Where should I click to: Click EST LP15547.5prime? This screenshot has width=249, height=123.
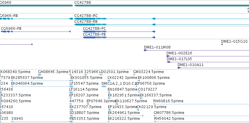tap(84, 84)
